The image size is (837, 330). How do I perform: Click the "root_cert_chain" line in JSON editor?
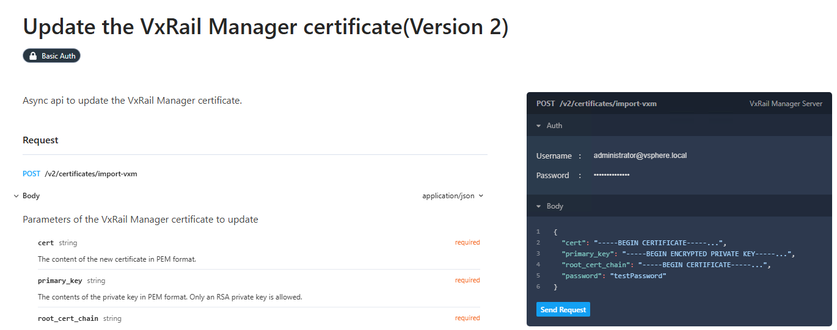tap(667, 265)
